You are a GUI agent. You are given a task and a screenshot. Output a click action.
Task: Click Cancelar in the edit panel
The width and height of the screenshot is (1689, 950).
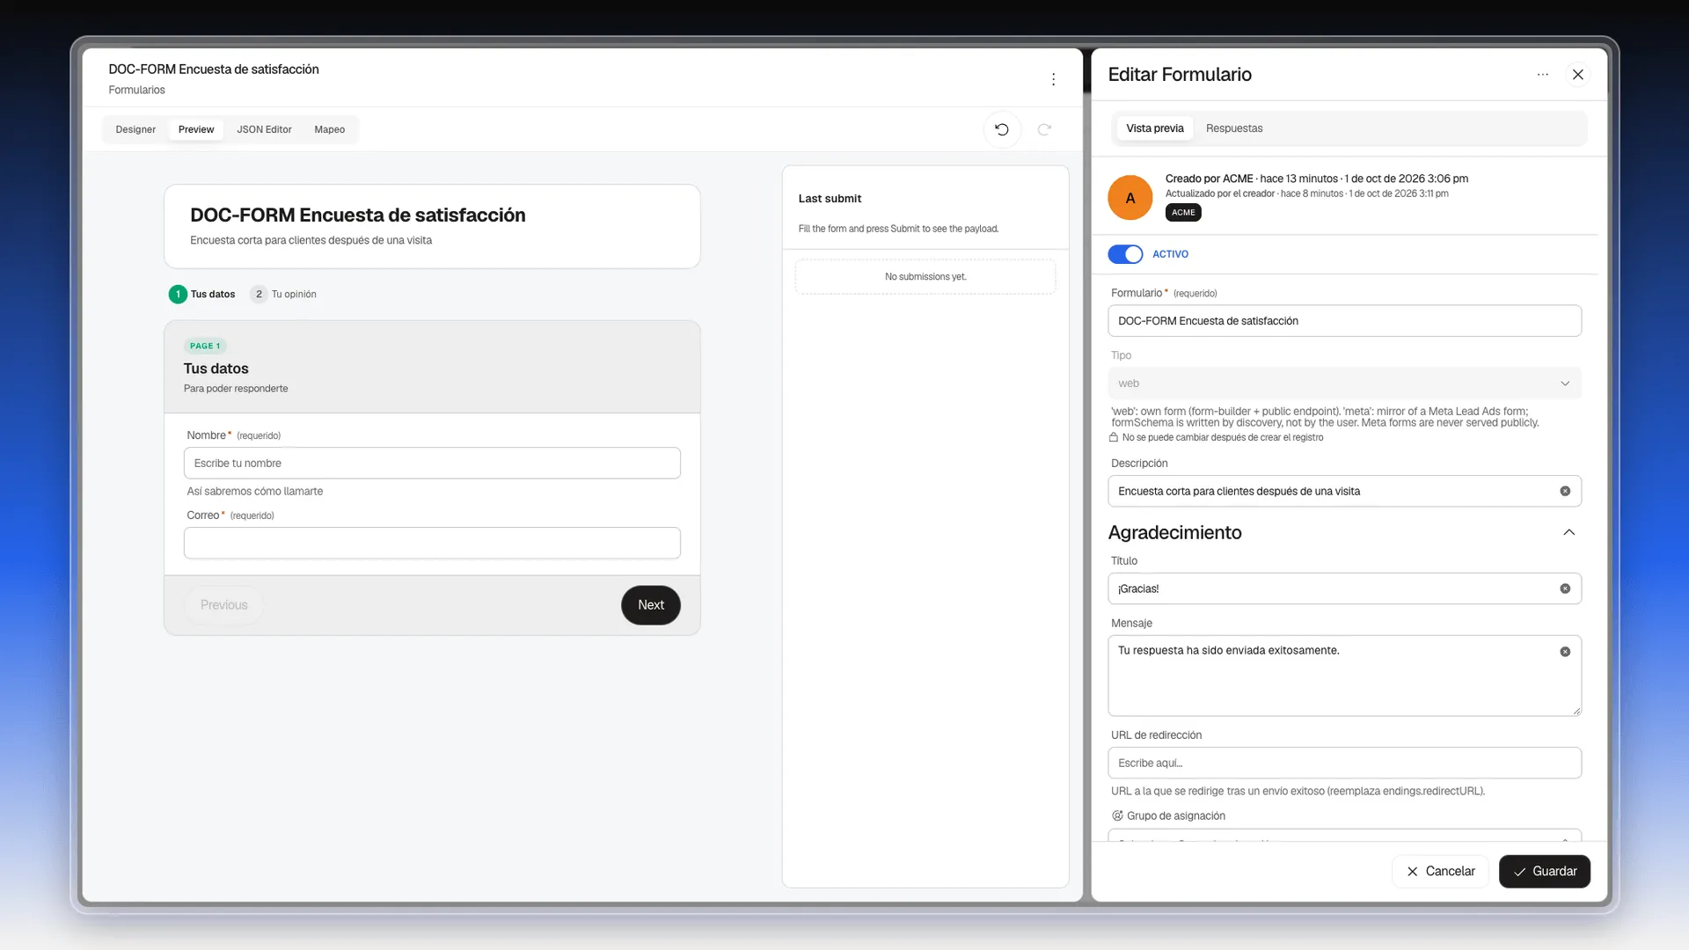(x=1440, y=872)
